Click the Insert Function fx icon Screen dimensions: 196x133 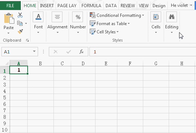click(x=81, y=52)
